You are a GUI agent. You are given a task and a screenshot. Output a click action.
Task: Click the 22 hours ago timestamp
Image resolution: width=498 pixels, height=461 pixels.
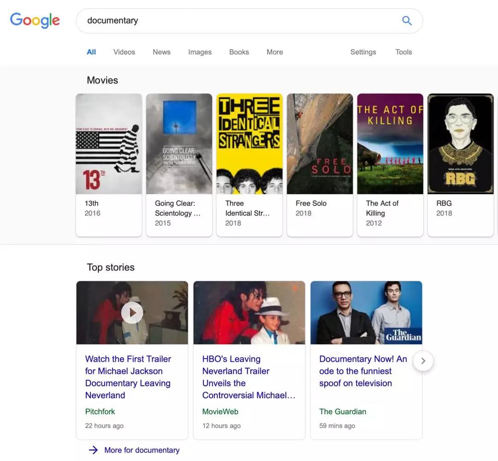[x=104, y=426]
